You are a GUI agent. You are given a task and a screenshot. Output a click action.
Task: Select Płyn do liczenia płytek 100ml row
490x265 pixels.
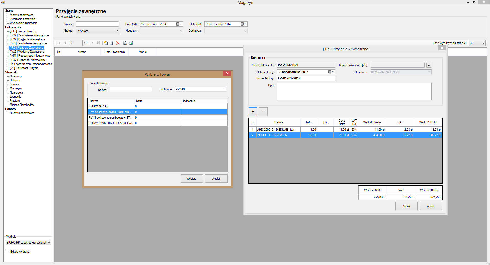157,112
